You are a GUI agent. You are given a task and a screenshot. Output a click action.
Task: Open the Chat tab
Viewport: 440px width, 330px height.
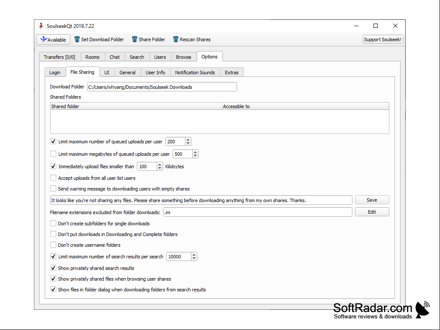point(115,57)
